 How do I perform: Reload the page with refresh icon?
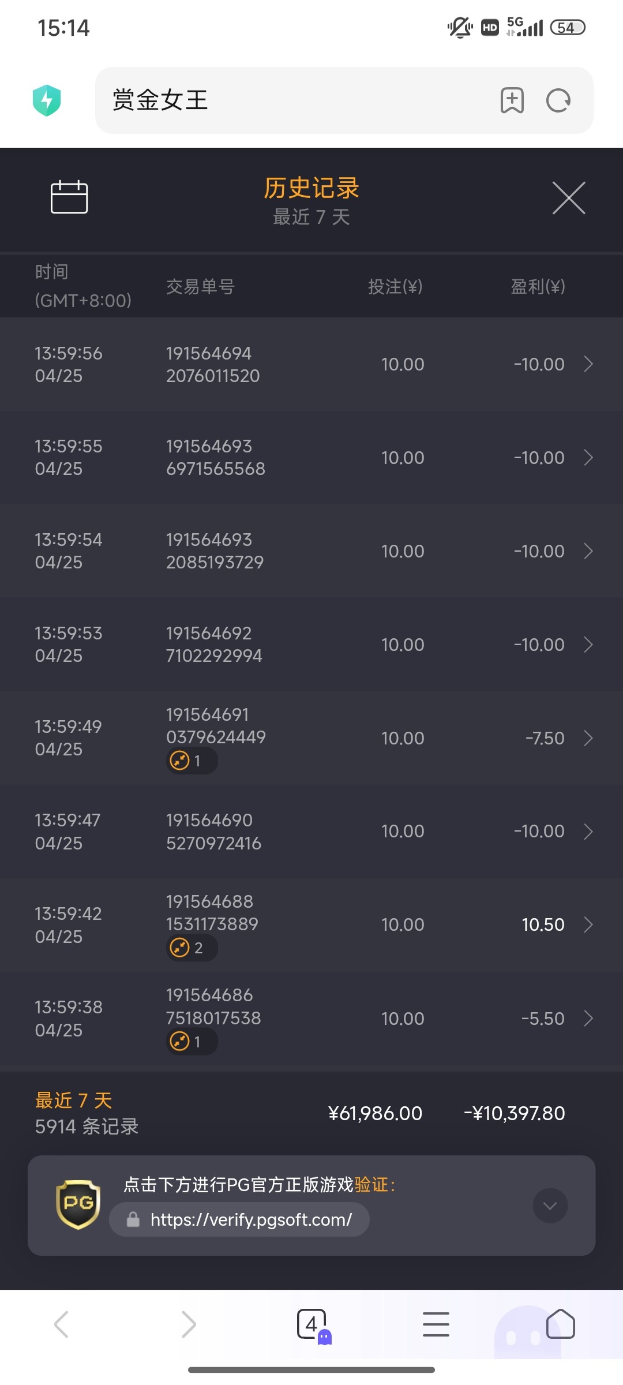558,100
